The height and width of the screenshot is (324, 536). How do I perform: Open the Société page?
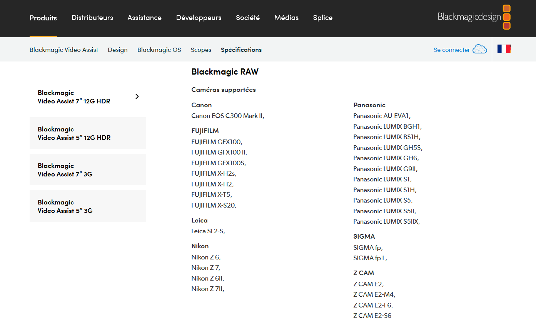click(x=248, y=18)
